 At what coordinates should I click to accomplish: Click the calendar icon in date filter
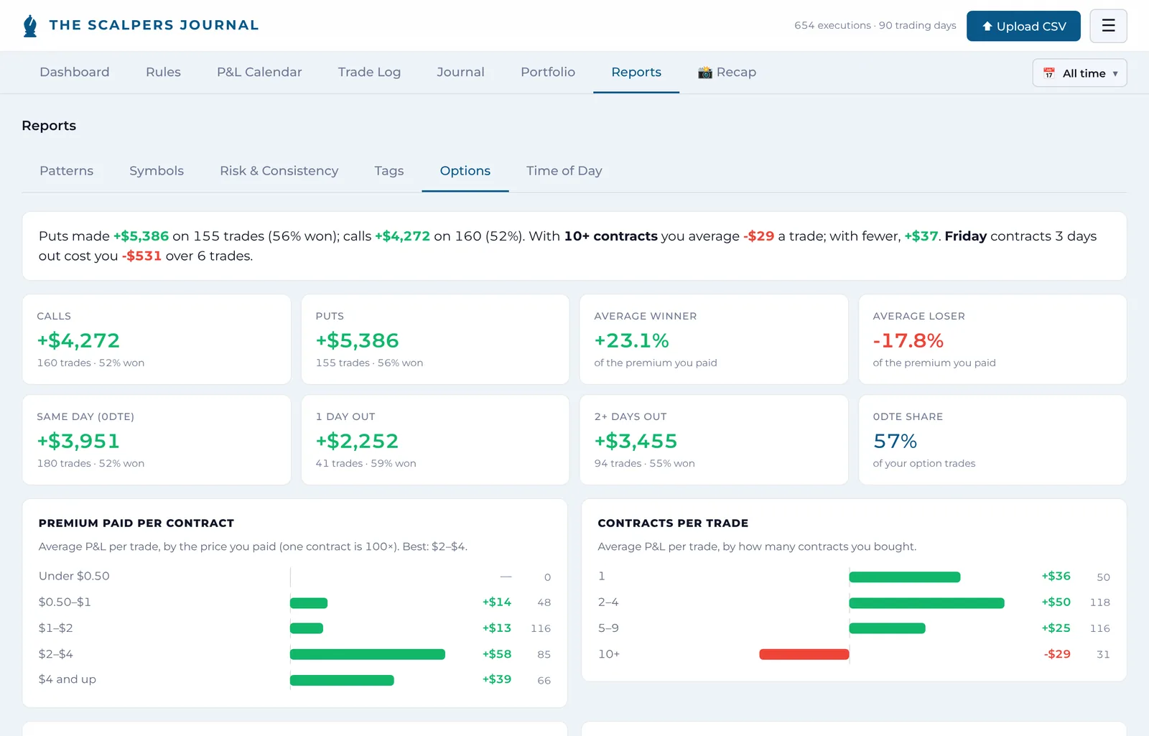point(1049,73)
